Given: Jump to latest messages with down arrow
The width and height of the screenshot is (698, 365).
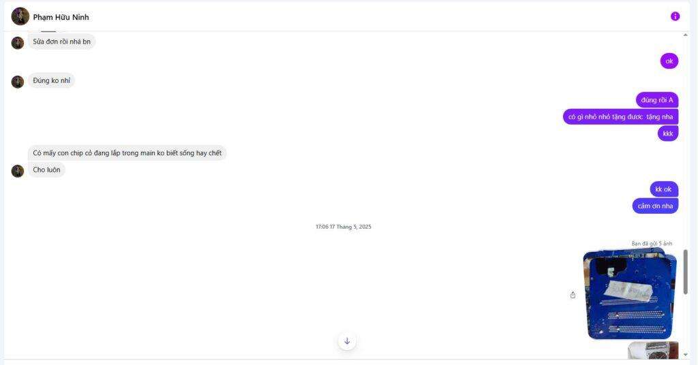Looking at the screenshot, I should [347, 341].
